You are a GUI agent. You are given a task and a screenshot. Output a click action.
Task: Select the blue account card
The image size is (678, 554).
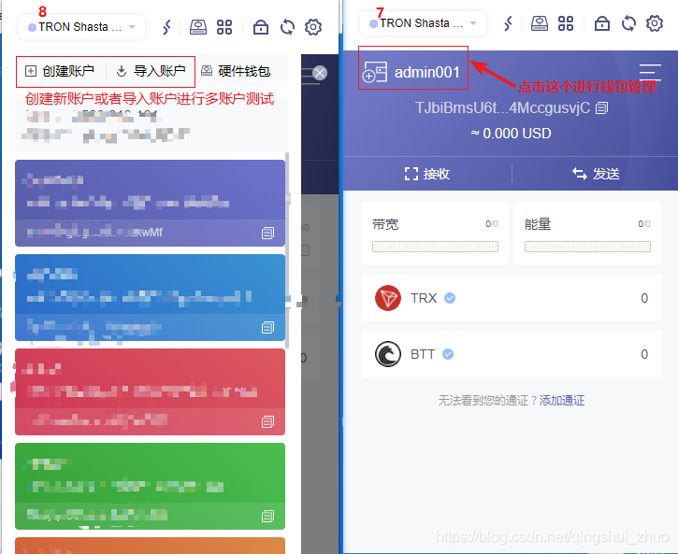[x=150, y=297]
